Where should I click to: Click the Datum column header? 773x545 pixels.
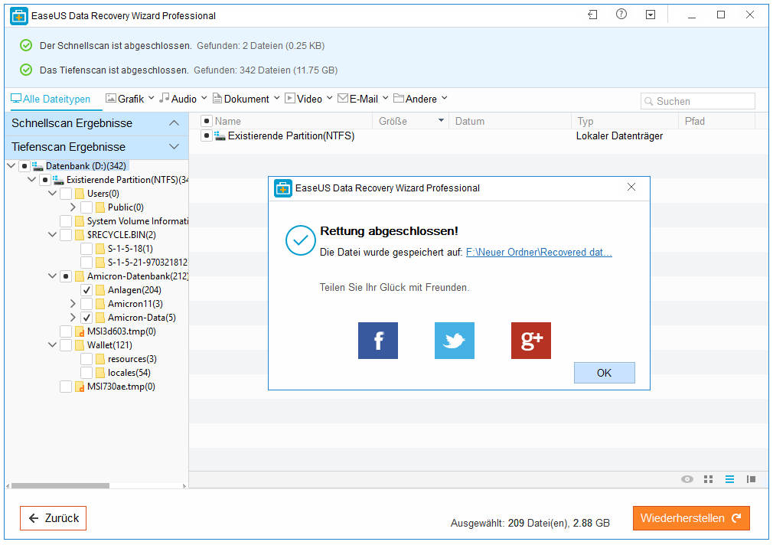pos(510,121)
